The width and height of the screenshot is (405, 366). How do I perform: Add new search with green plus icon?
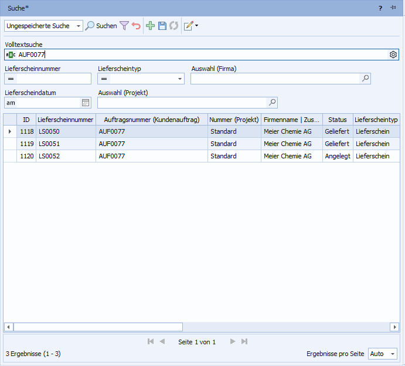[x=151, y=26]
